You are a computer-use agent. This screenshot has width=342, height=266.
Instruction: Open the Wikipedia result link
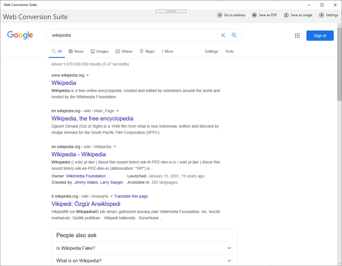tap(64, 83)
